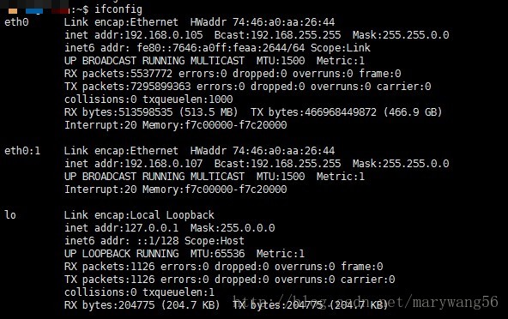Select the loopback address 127.0.0.1
The image size is (508, 319).
[x=152, y=227]
